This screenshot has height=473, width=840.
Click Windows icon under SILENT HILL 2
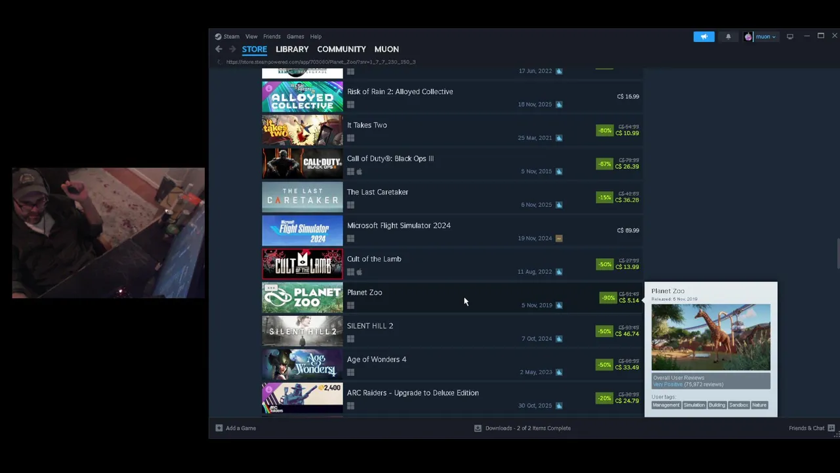click(350, 339)
